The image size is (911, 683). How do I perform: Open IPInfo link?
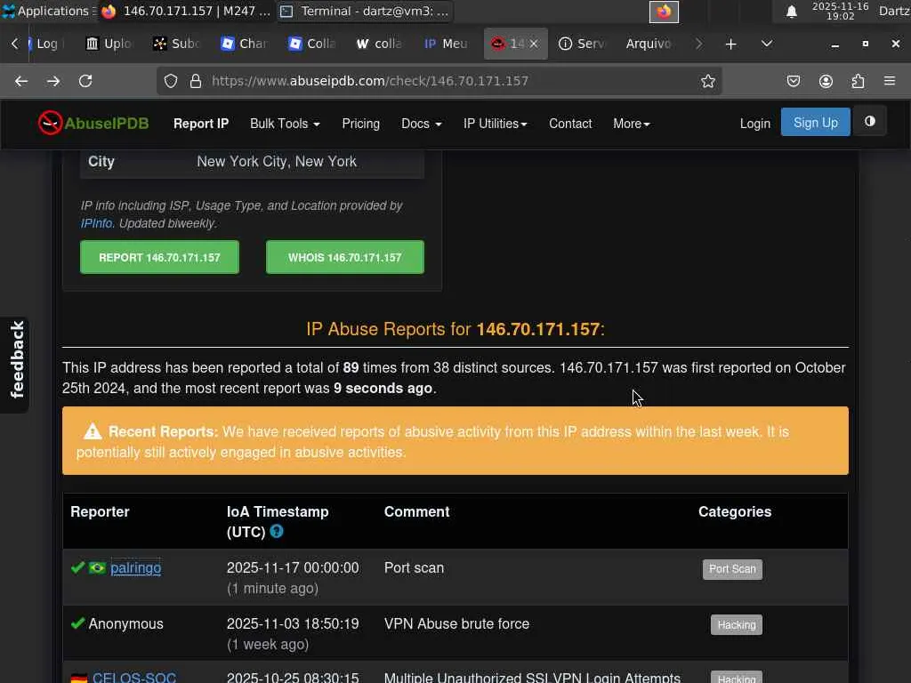pyautogui.click(x=96, y=223)
